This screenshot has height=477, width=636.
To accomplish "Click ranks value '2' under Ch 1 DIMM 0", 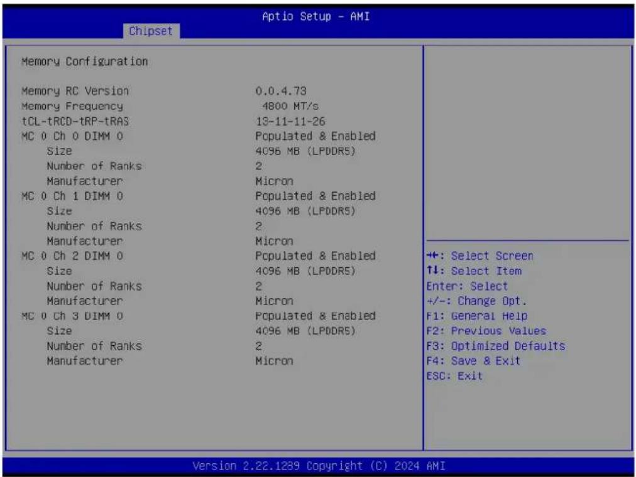I will pos(259,226).
